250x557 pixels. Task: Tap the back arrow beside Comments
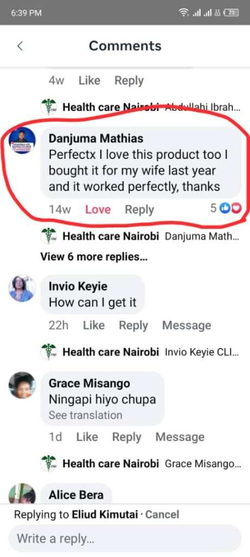point(20,46)
